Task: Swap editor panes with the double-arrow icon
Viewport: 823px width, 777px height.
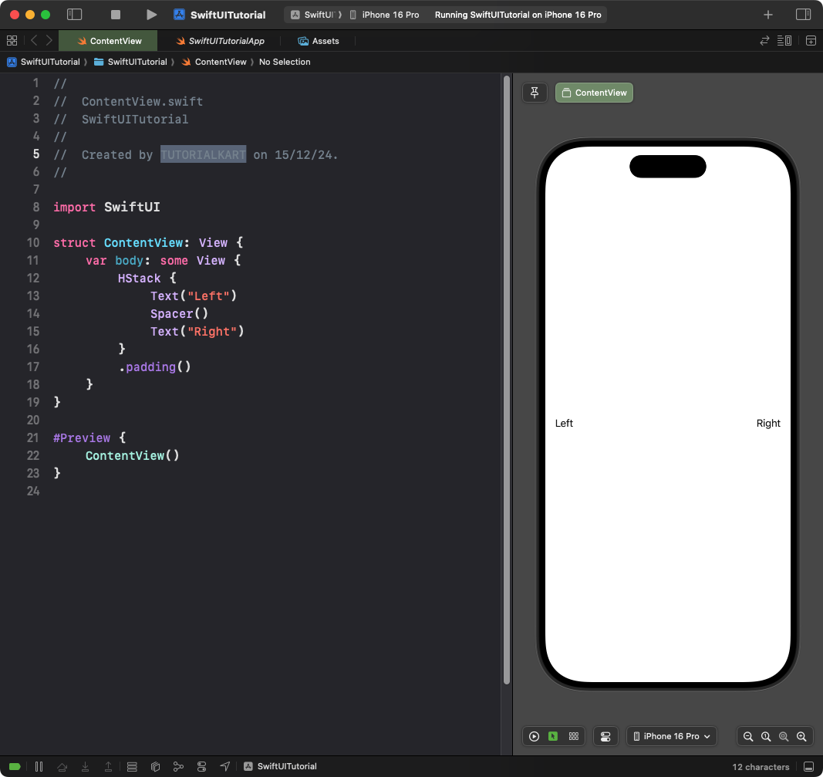Action: [x=764, y=40]
